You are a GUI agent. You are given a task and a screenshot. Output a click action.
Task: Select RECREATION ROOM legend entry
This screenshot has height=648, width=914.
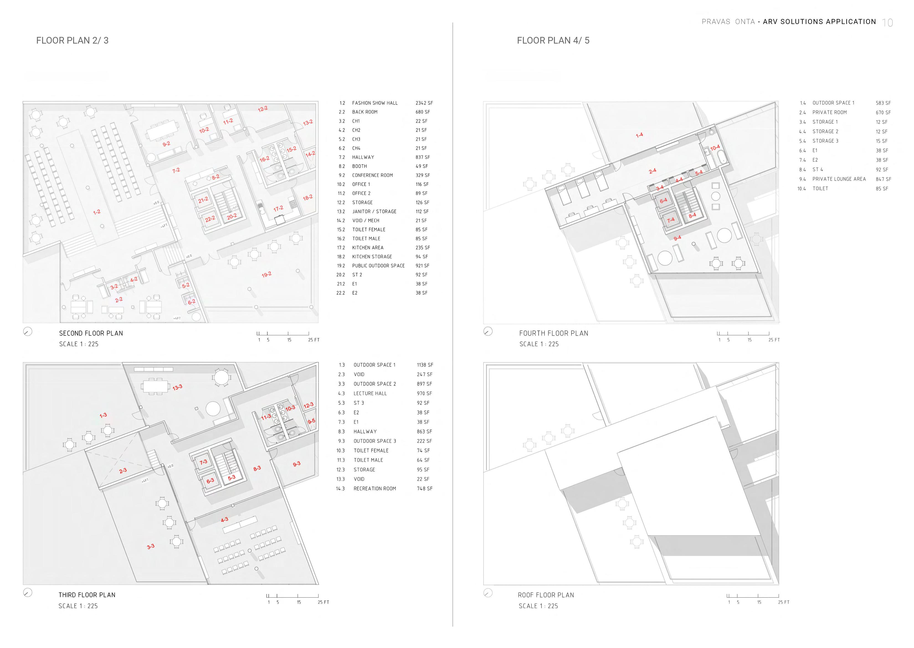click(374, 488)
